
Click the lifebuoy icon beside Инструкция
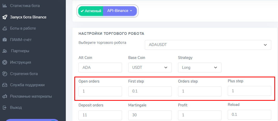5,62
